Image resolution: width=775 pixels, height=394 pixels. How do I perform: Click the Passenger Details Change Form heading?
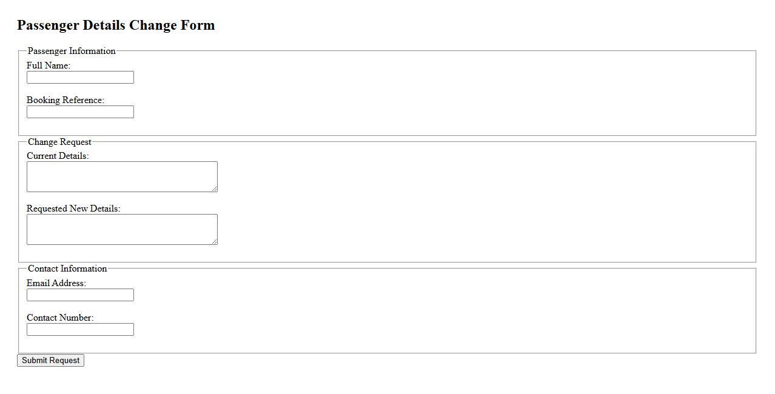point(116,25)
